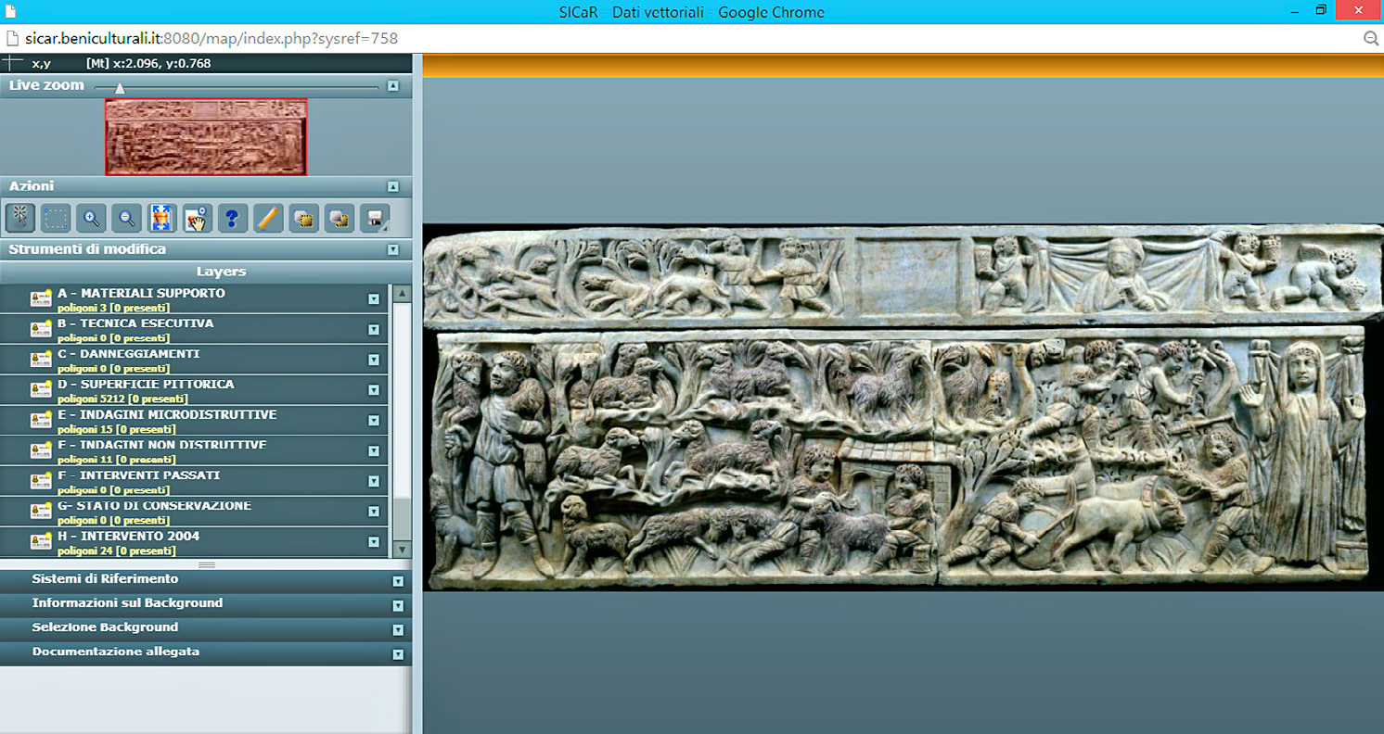
Task: Click the layer icon of INDAGINI NON DISTRUTTIVE
Action: (x=41, y=450)
